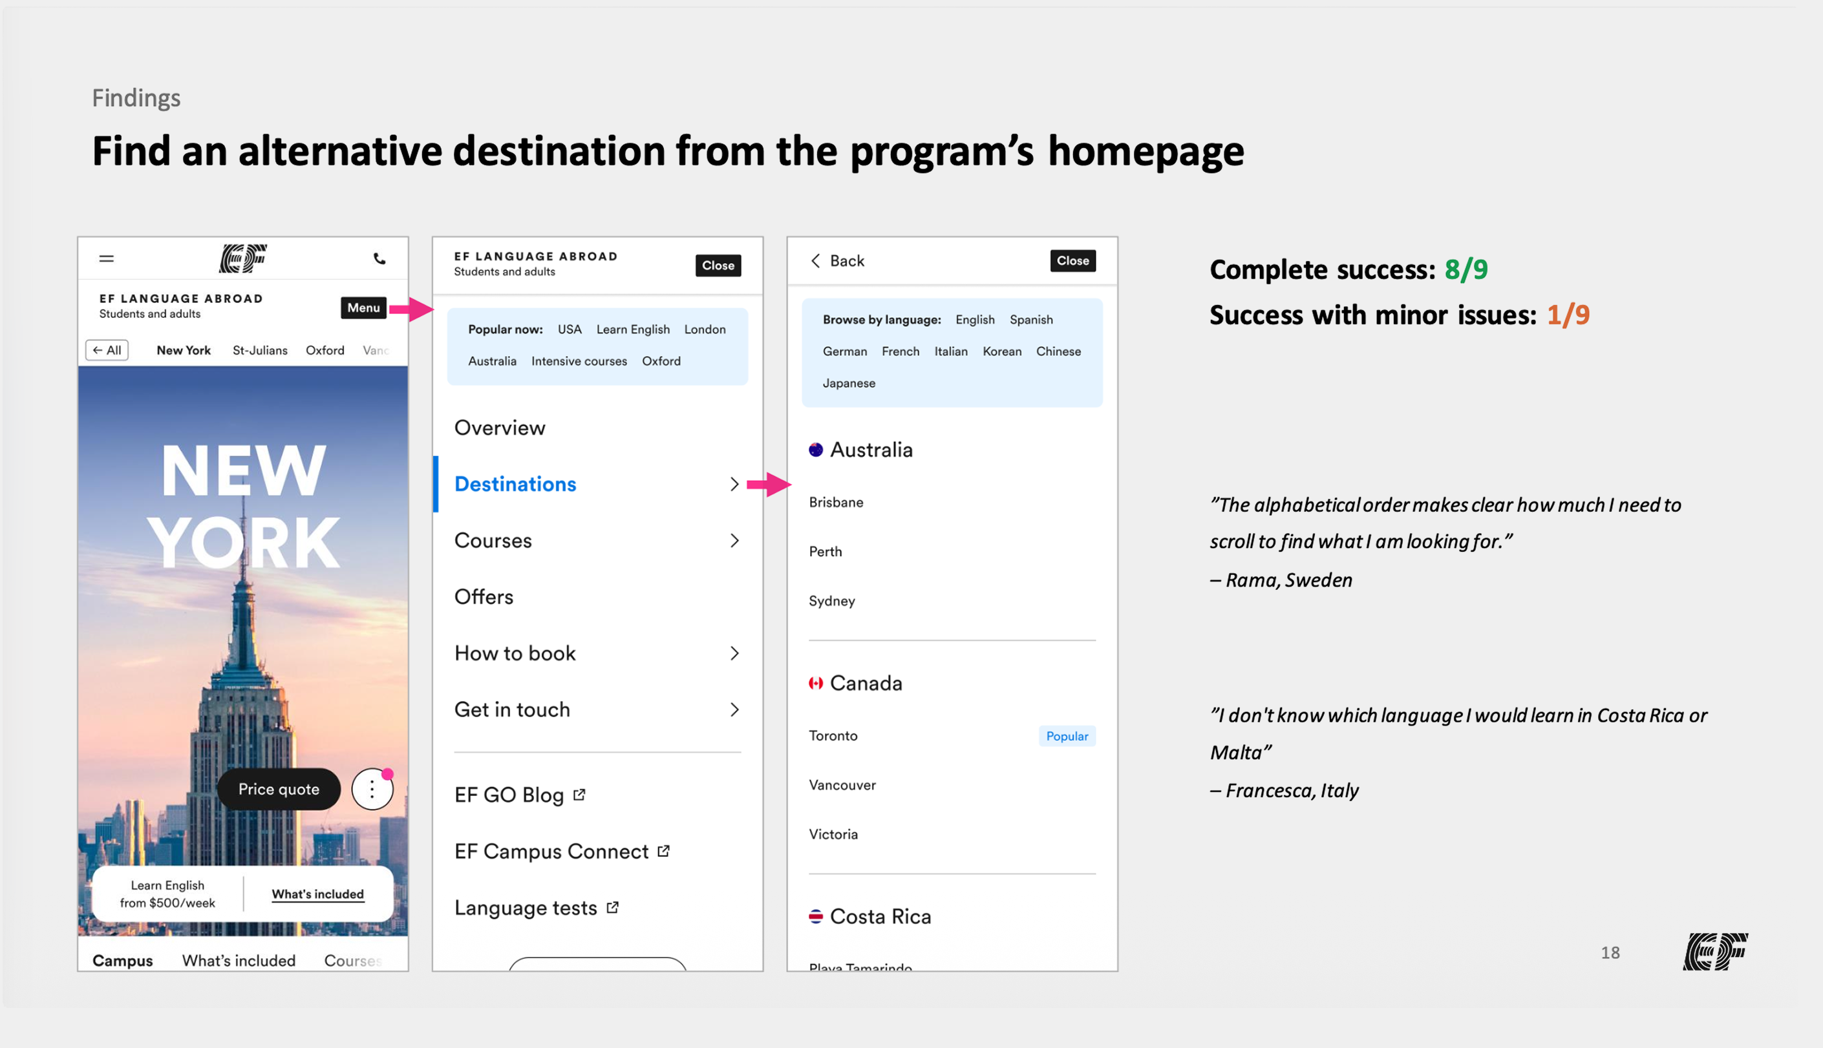The height and width of the screenshot is (1048, 1823).
Task: Expand the Get in touch chevron
Action: pyautogui.click(x=734, y=709)
